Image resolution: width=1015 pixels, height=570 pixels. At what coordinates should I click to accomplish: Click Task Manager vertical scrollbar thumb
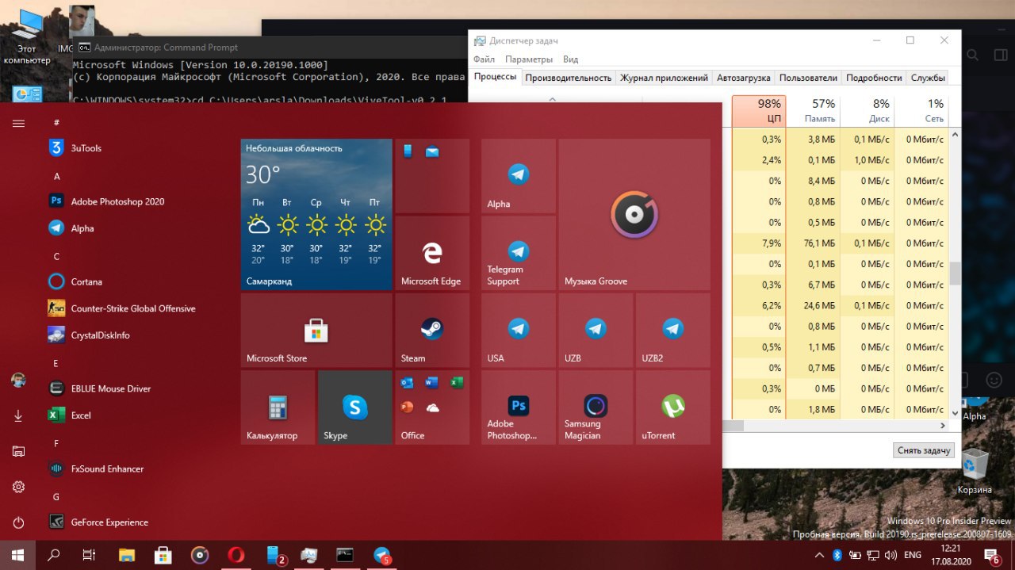955,274
